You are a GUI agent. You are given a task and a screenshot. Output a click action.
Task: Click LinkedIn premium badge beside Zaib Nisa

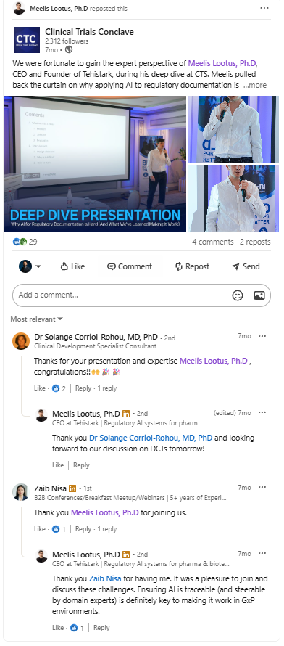click(72, 488)
